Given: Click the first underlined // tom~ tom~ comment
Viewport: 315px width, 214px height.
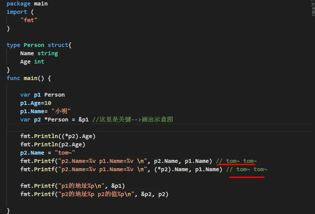Looking at the screenshot, I should (x=236, y=161).
